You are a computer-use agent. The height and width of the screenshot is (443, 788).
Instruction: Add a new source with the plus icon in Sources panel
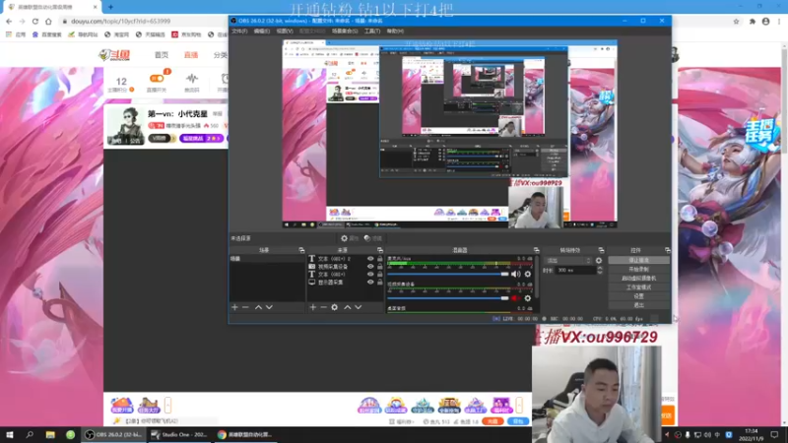312,307
